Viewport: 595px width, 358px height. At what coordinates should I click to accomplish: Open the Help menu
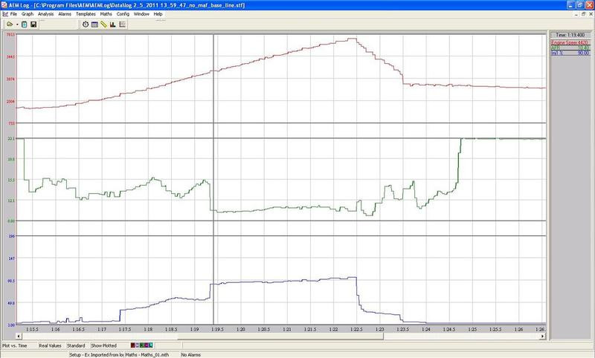point(158,14)
